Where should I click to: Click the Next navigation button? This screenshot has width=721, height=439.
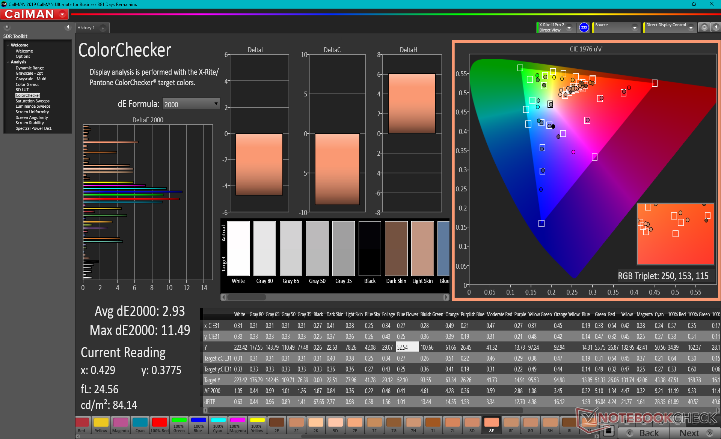tap(695, 433)
